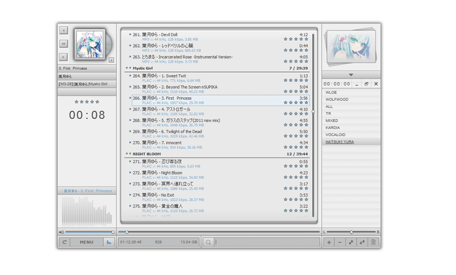Screen dimensions: 456x275
Task: Adjust the L/R balance slider
Action: coord(351,232)
